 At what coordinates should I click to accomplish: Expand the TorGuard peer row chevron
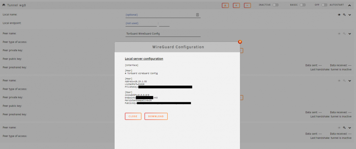point(350,34)
